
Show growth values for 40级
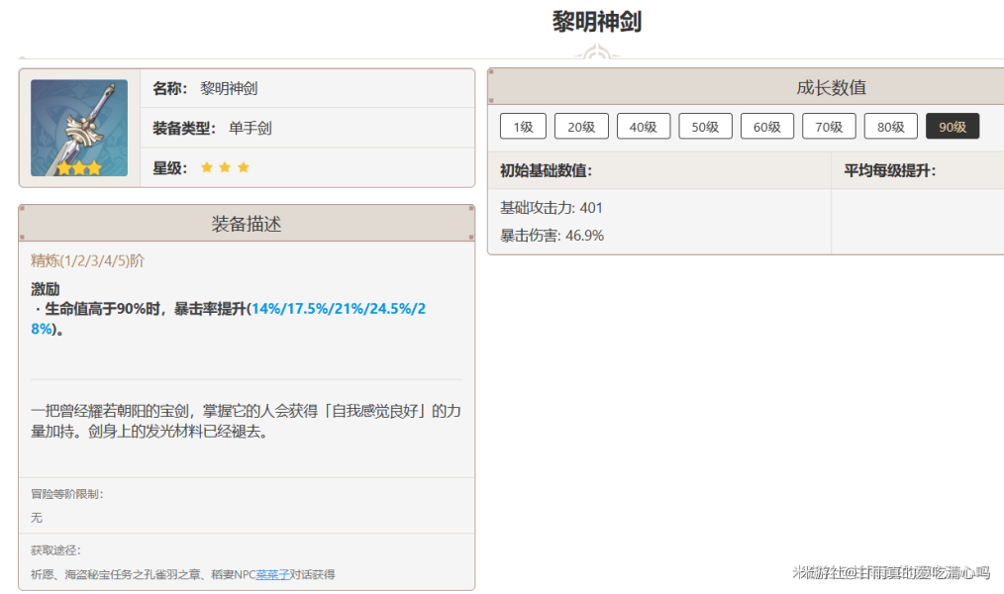(x=644, y=127)
